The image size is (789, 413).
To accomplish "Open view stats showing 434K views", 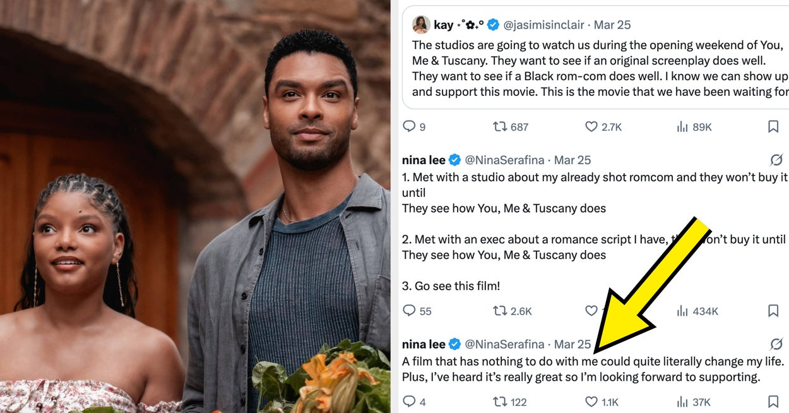I will [682, 311].
